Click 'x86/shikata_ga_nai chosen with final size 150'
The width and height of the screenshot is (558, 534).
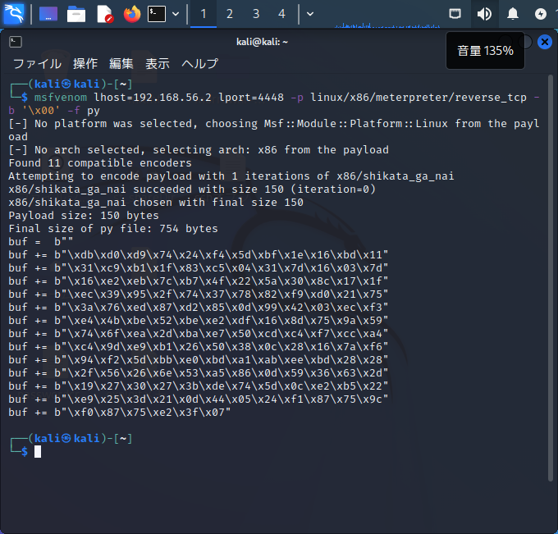coord(156,202)
